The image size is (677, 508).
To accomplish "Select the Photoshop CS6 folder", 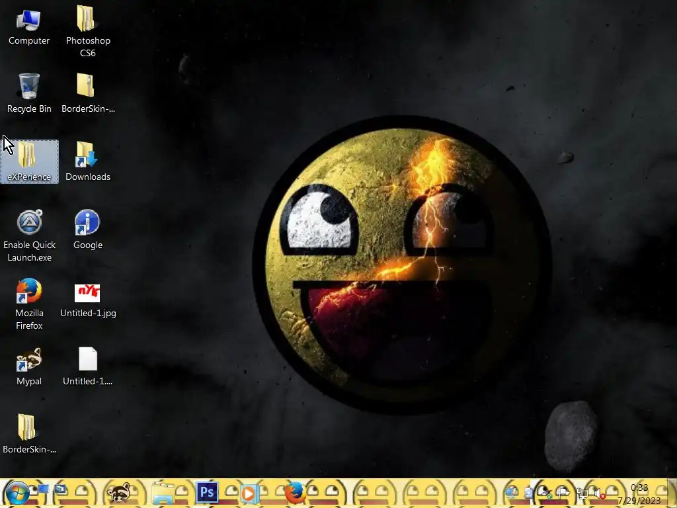I will [88, 31].
